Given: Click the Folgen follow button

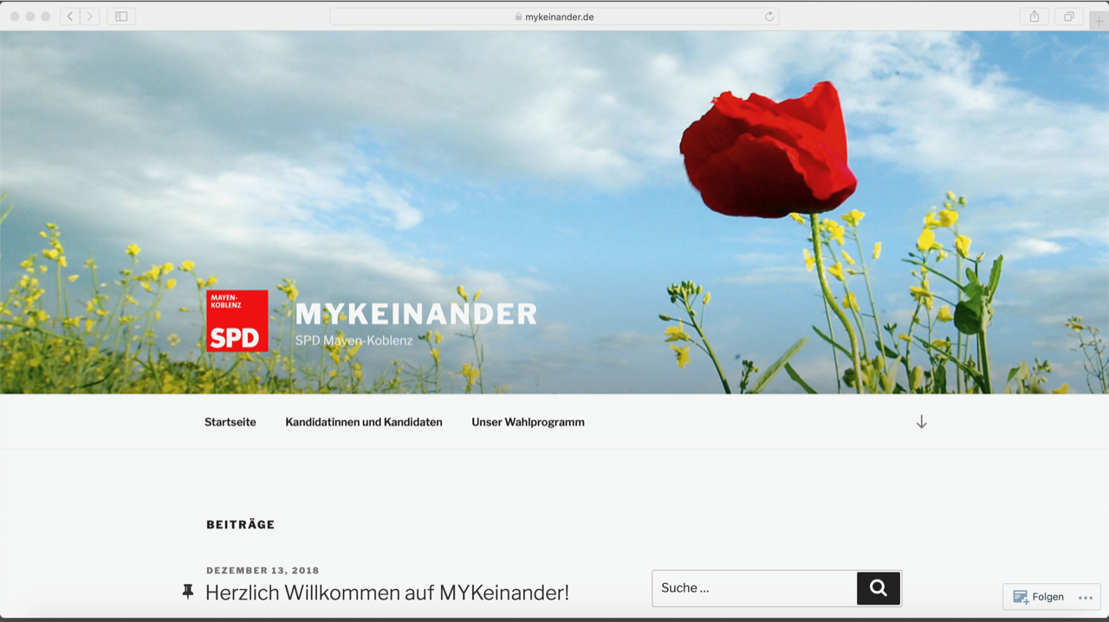Looking at the screenshot, I should (x=1038, y=597).
